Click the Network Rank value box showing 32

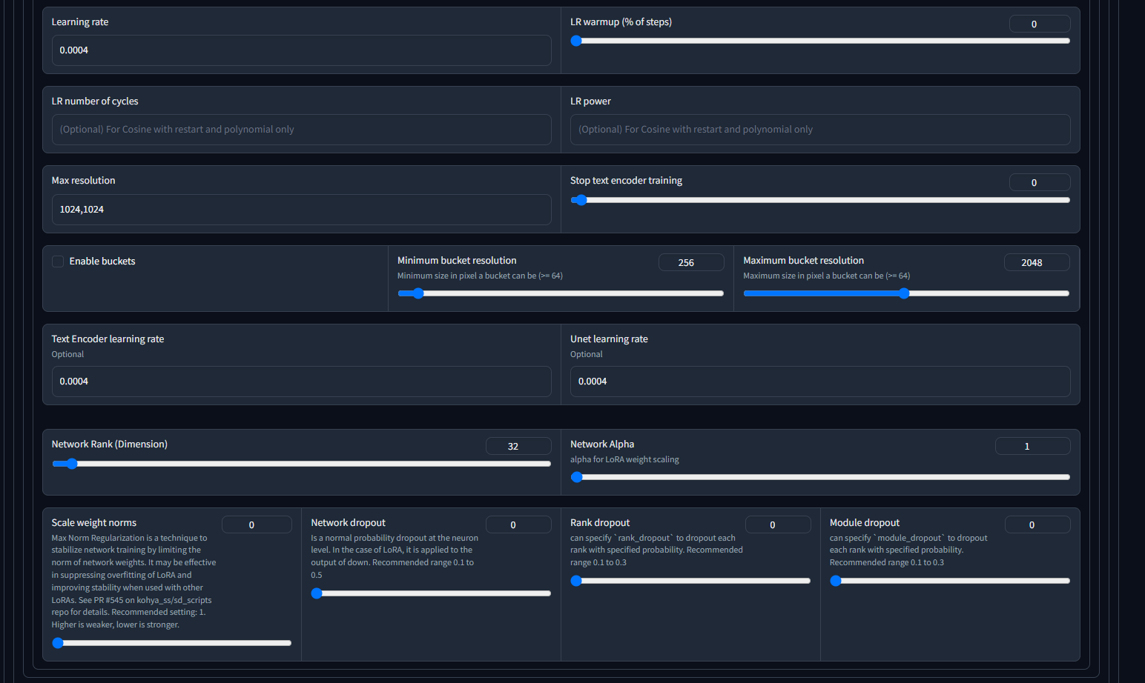(518, 446)
